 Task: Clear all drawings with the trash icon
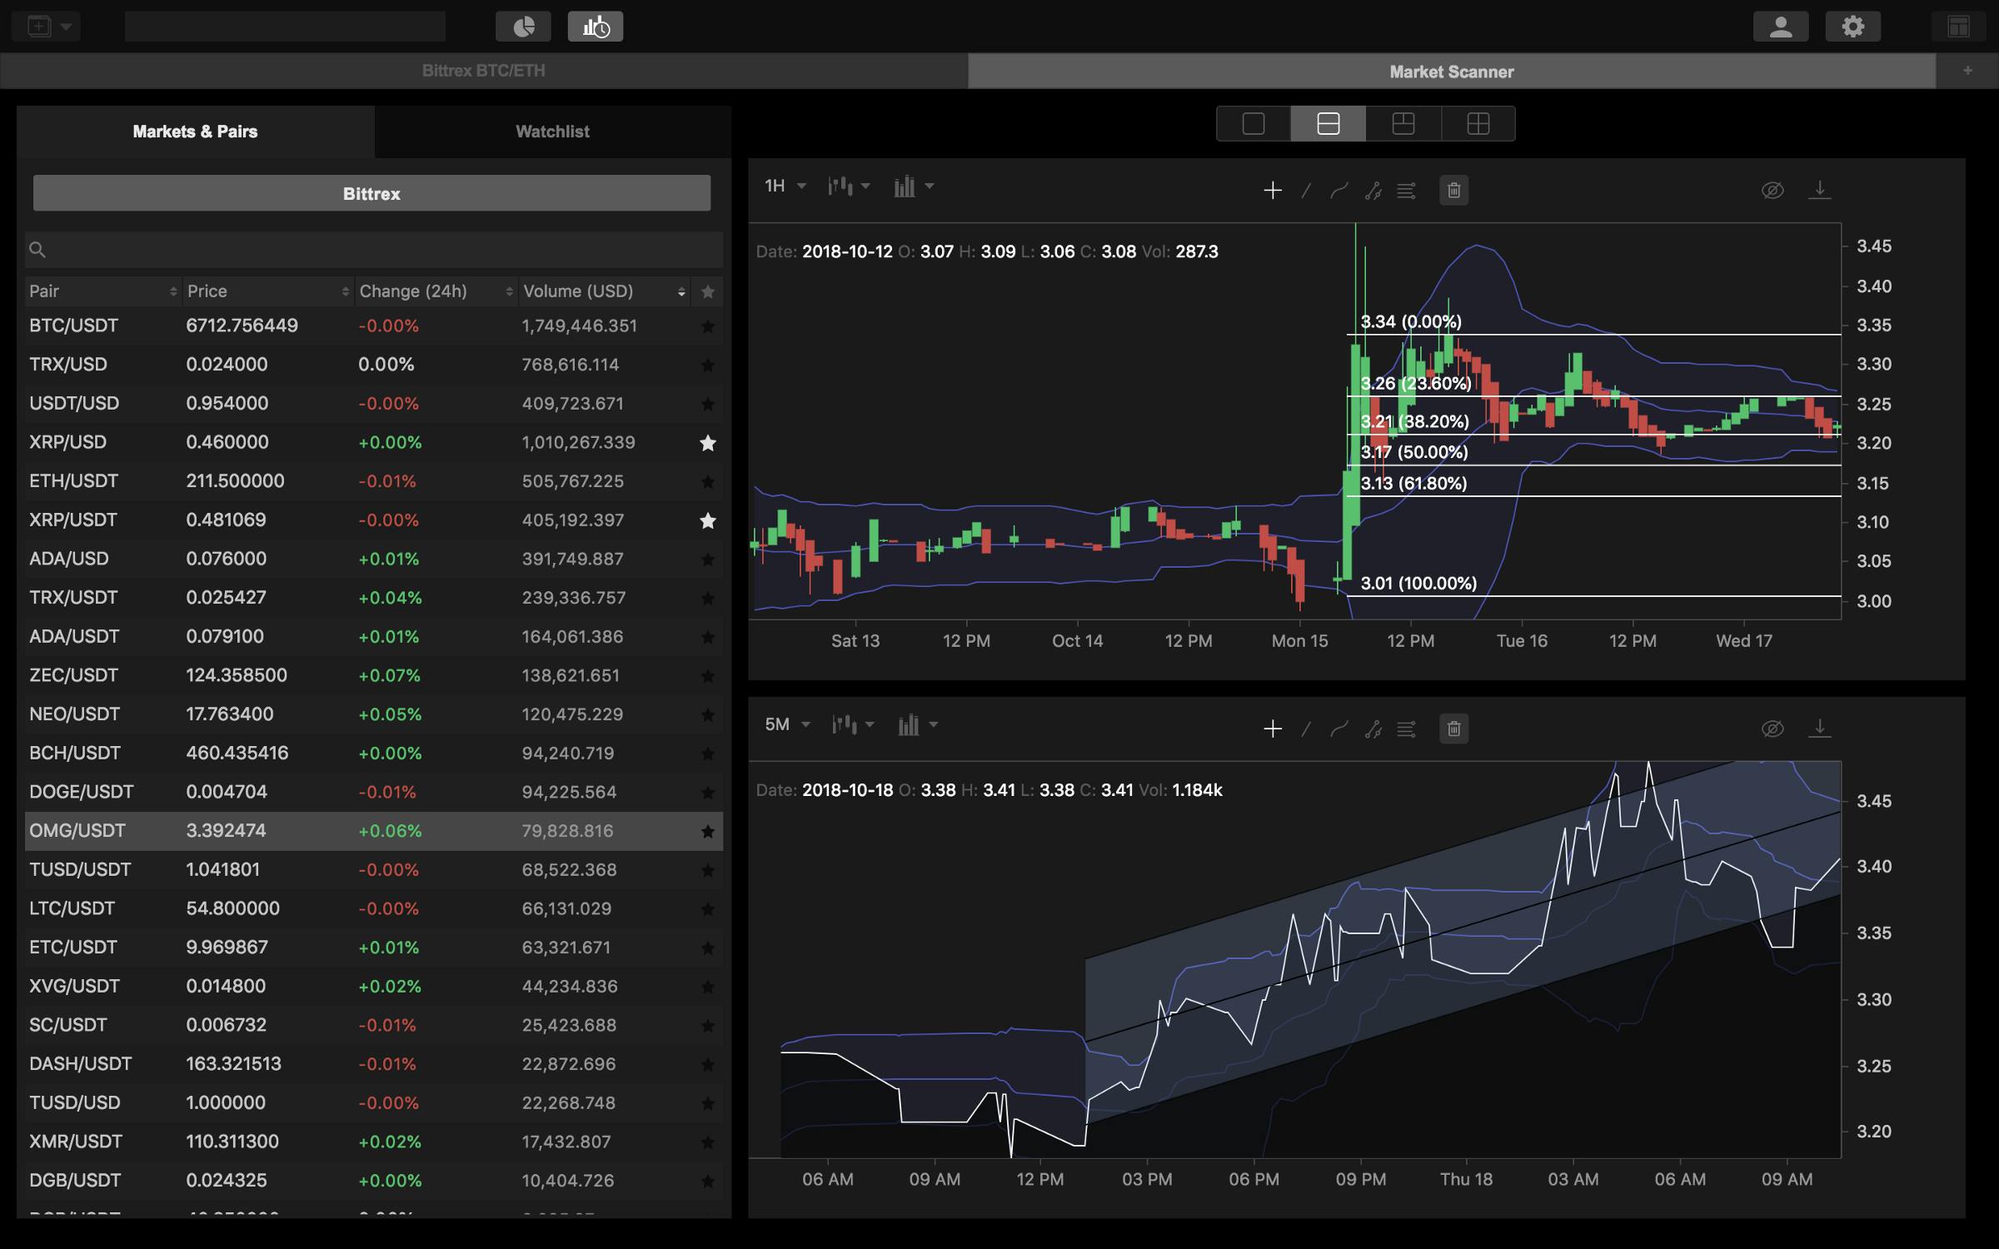[1455, 191]
